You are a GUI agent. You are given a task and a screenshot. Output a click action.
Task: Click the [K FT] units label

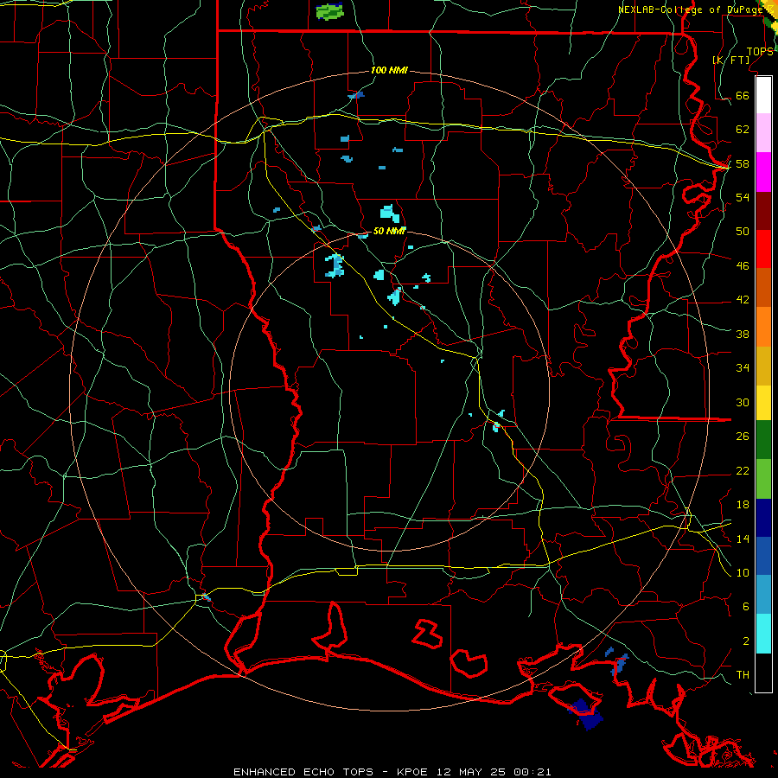[731, 60]
